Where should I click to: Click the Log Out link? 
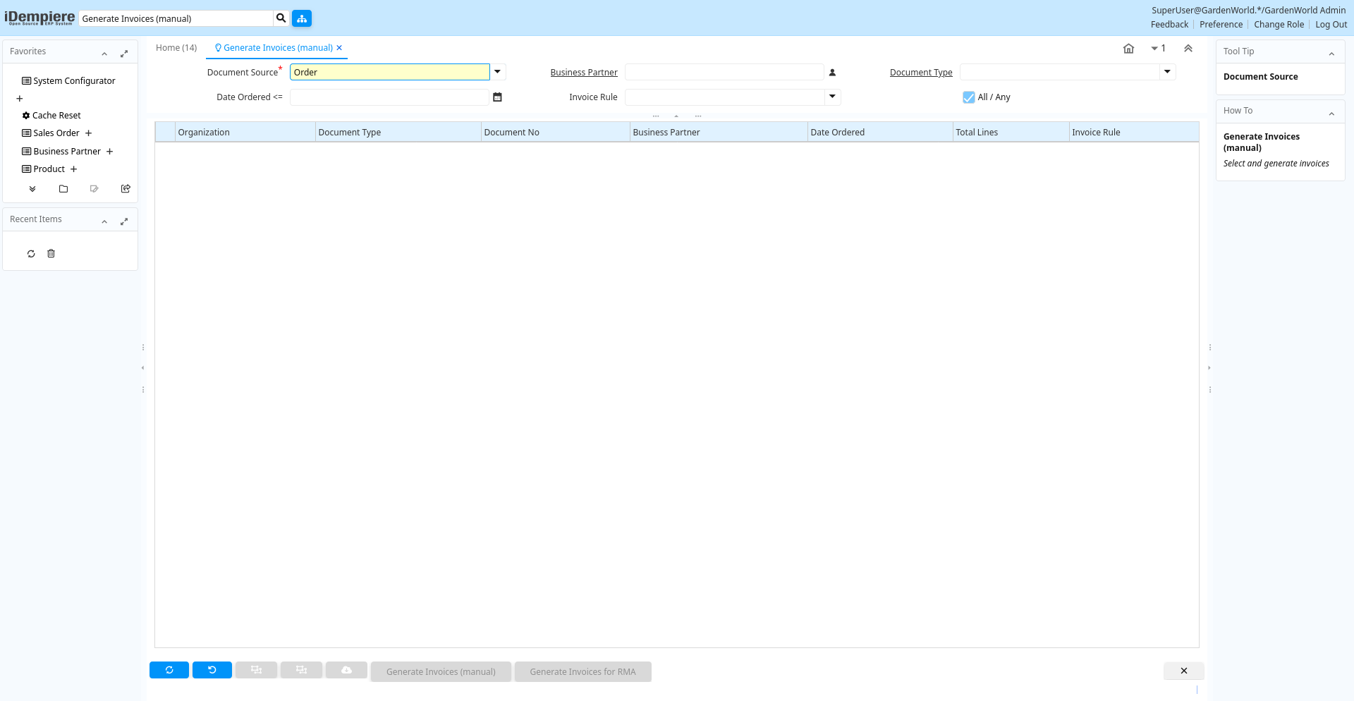coord(1331,25)
